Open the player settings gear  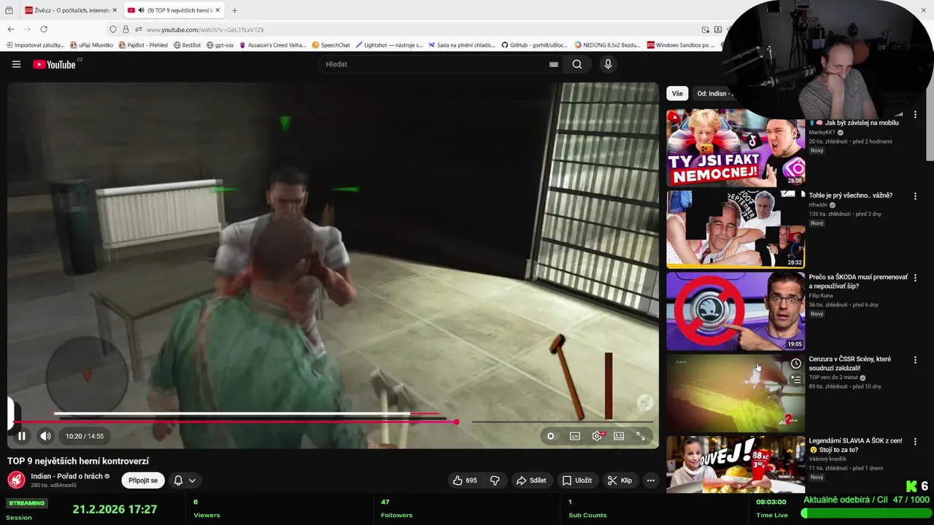click(x=597, y=436)
